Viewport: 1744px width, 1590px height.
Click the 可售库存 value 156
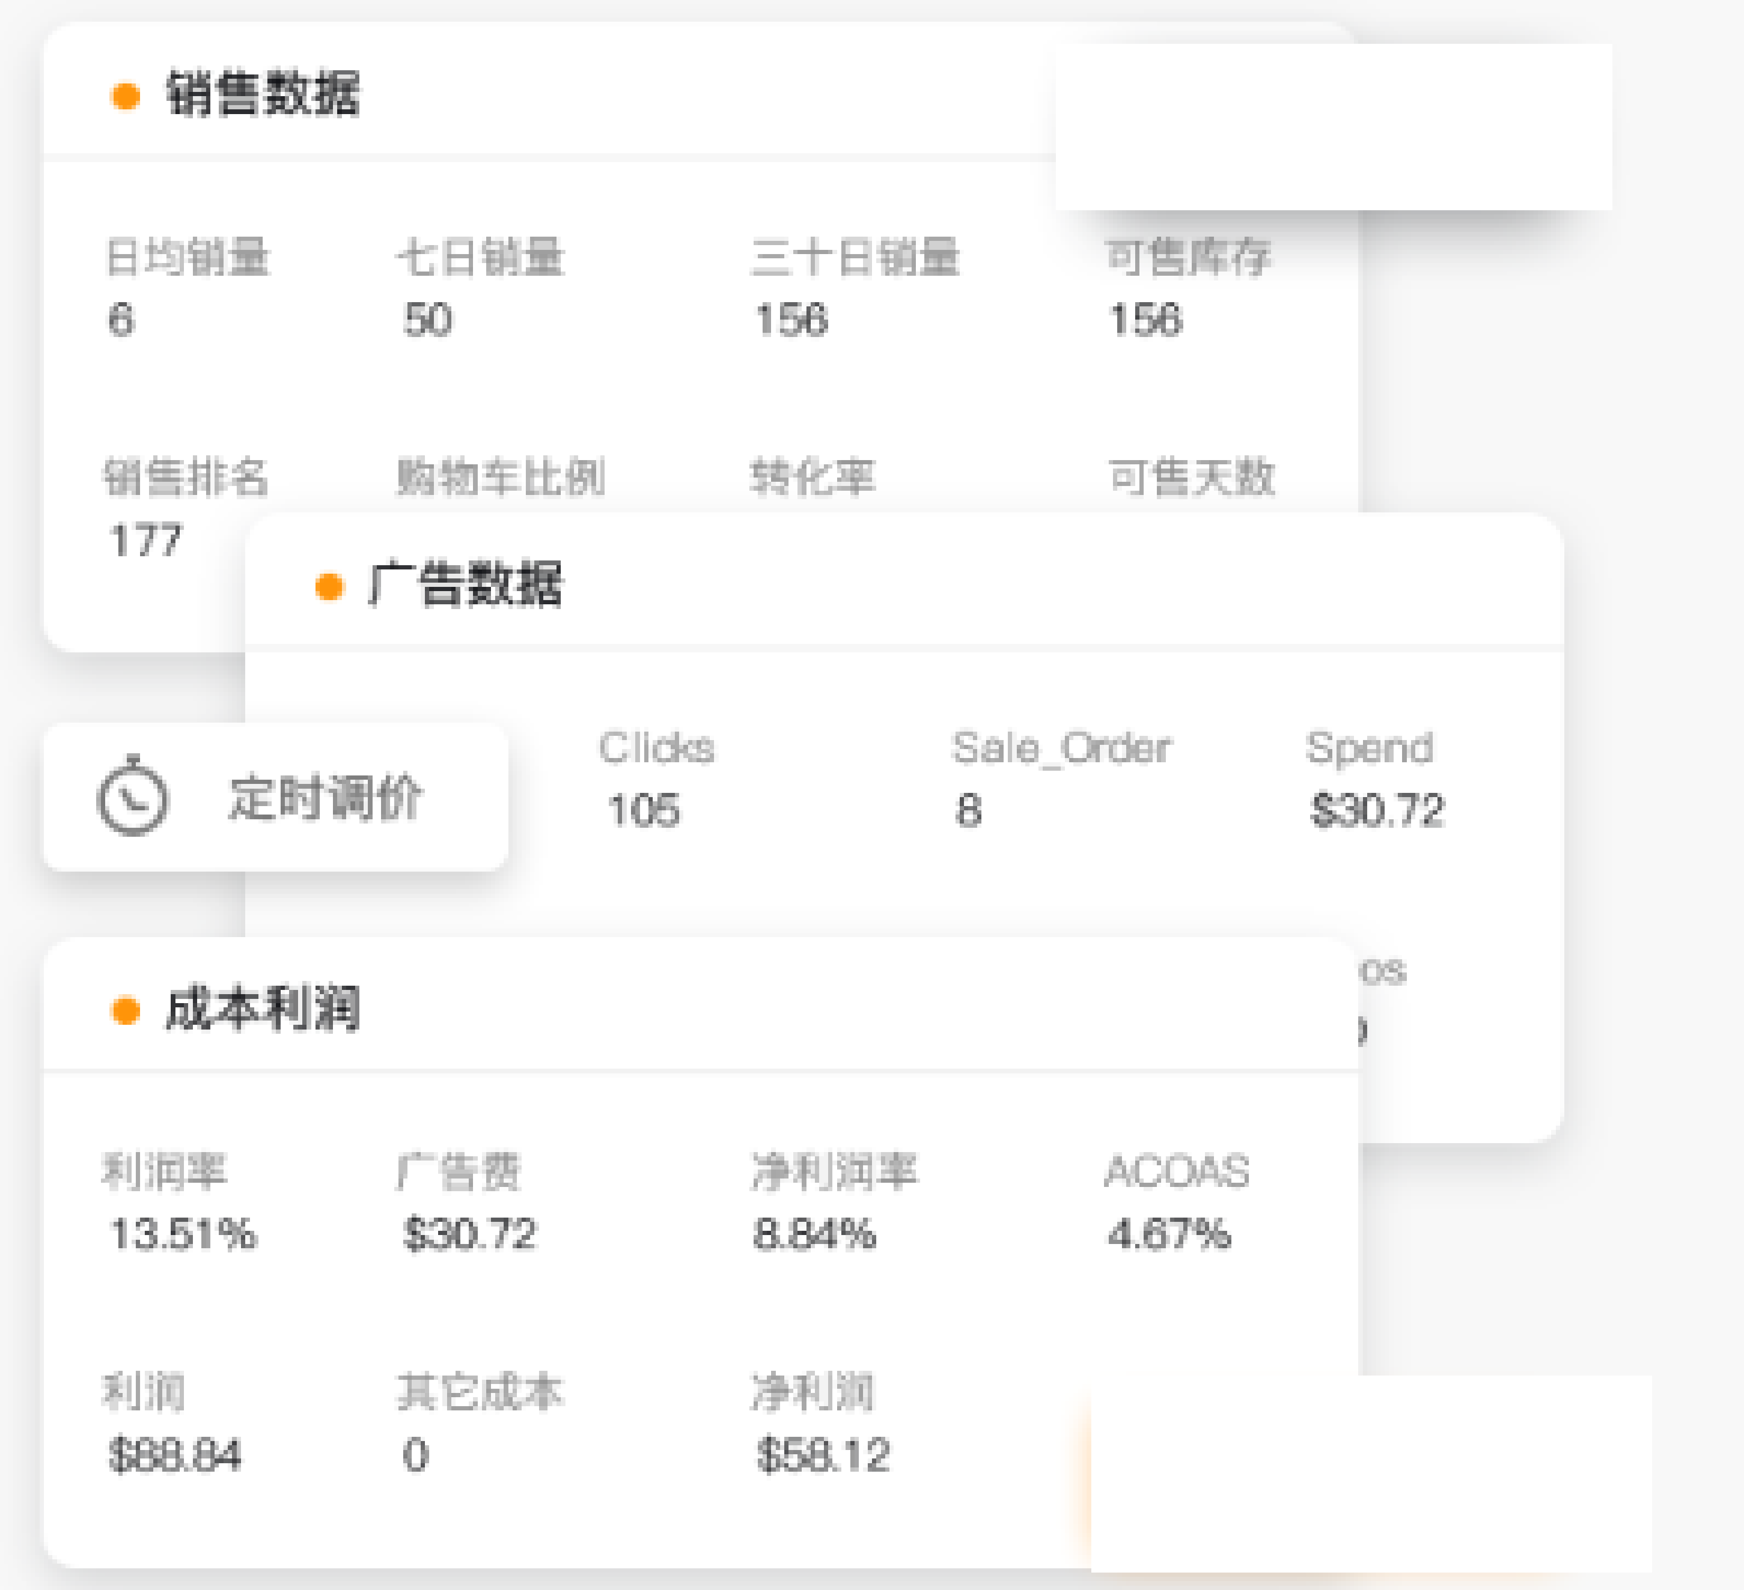1145,320
